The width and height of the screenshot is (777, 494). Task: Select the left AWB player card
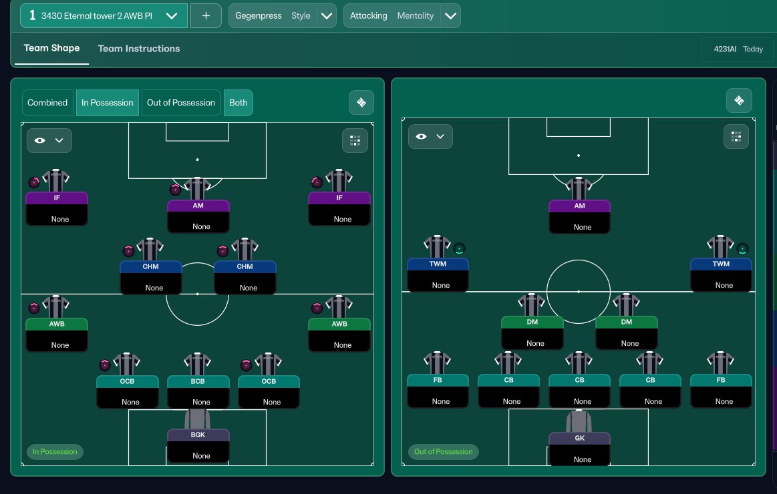pyautogui.click(x=57, y=334)
